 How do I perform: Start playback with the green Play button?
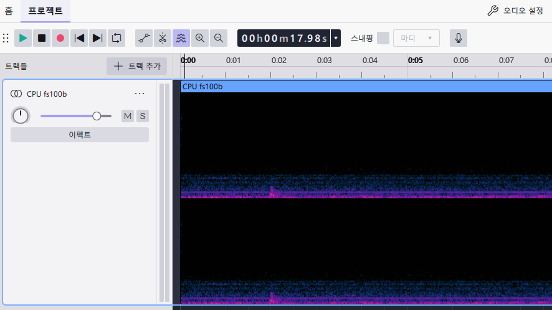click(23, 38)
